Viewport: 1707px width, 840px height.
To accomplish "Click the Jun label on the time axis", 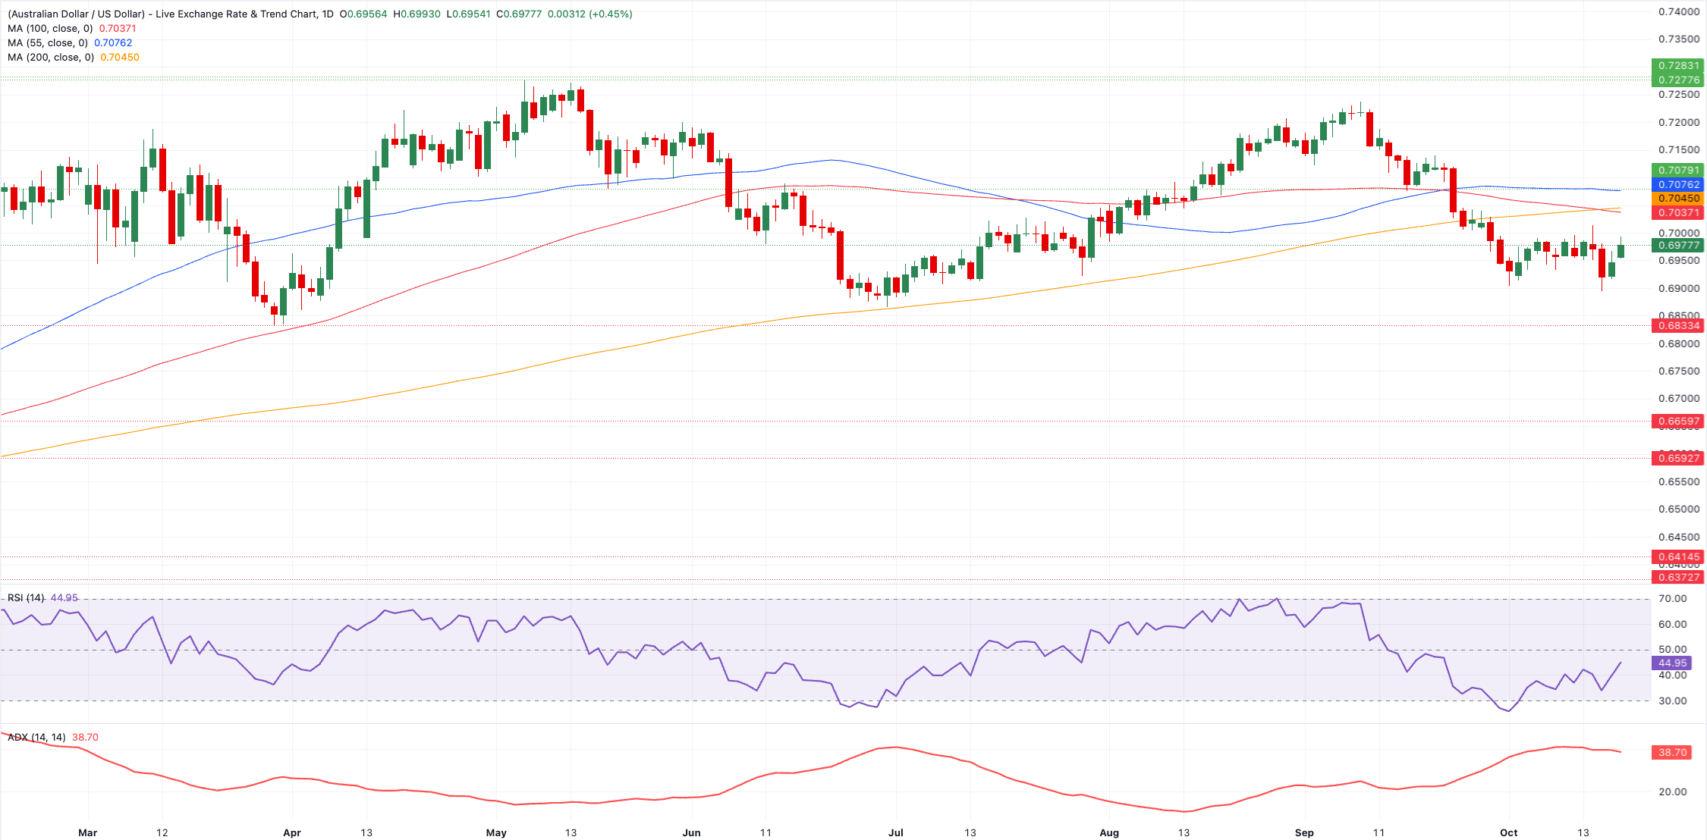I will click(x=691, y=832).
